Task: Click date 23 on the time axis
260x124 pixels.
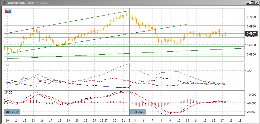Action: (x=86, y=120)
